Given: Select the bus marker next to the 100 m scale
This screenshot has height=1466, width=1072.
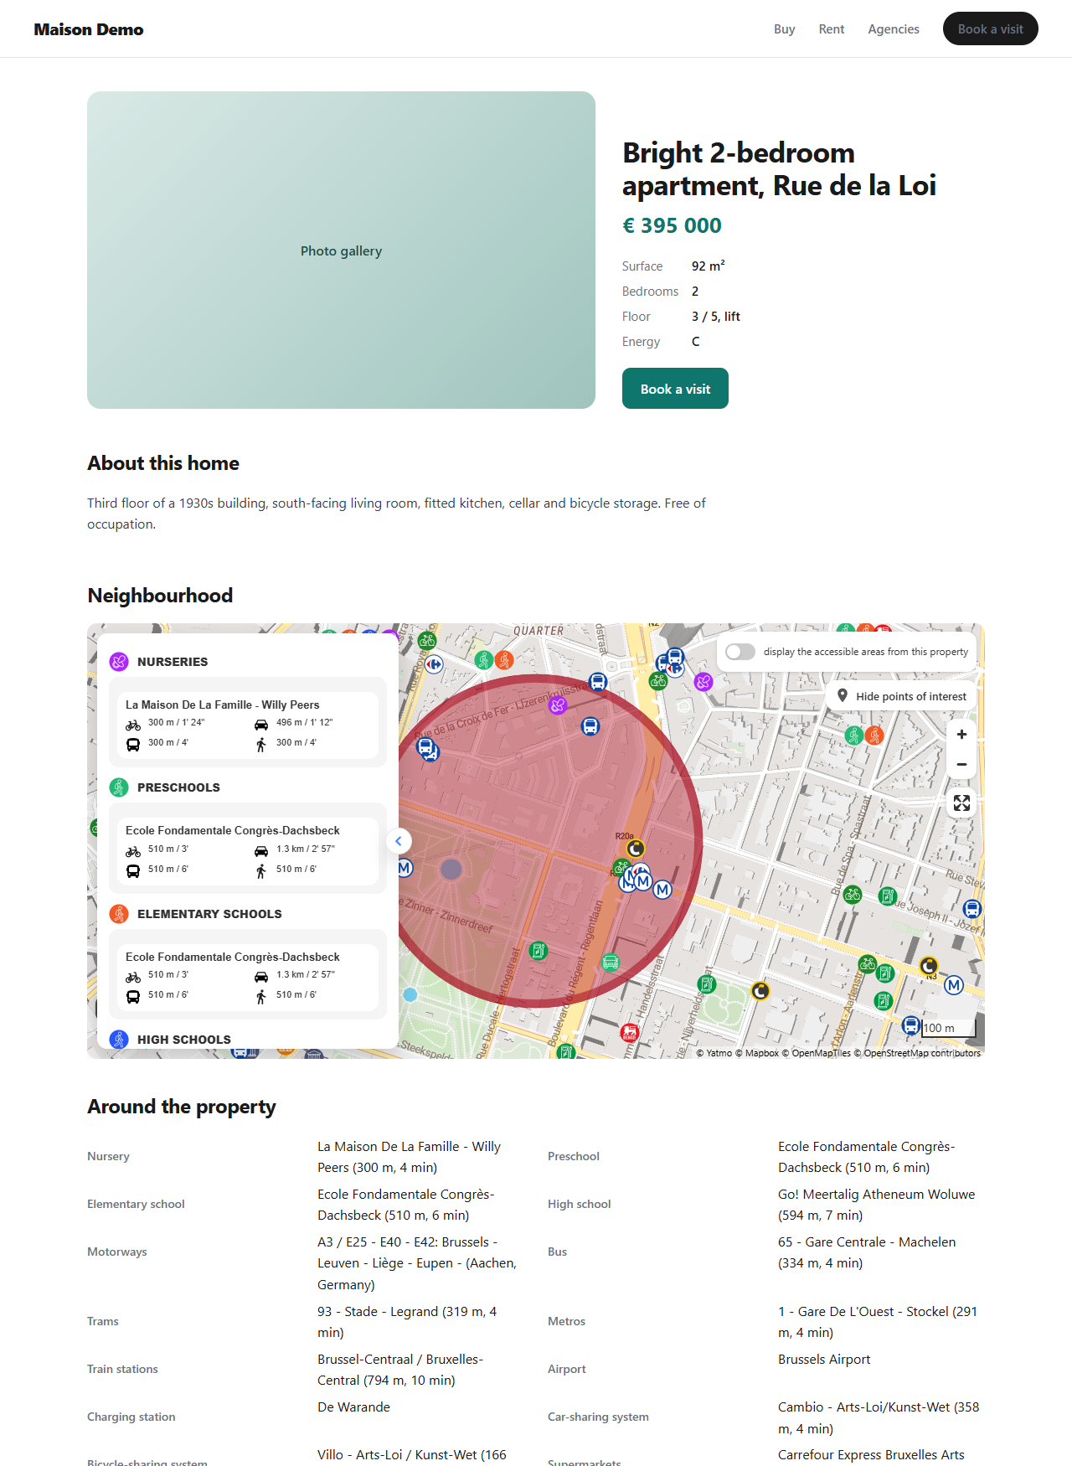Looking at the screenshot, I should coord(911,1024).
